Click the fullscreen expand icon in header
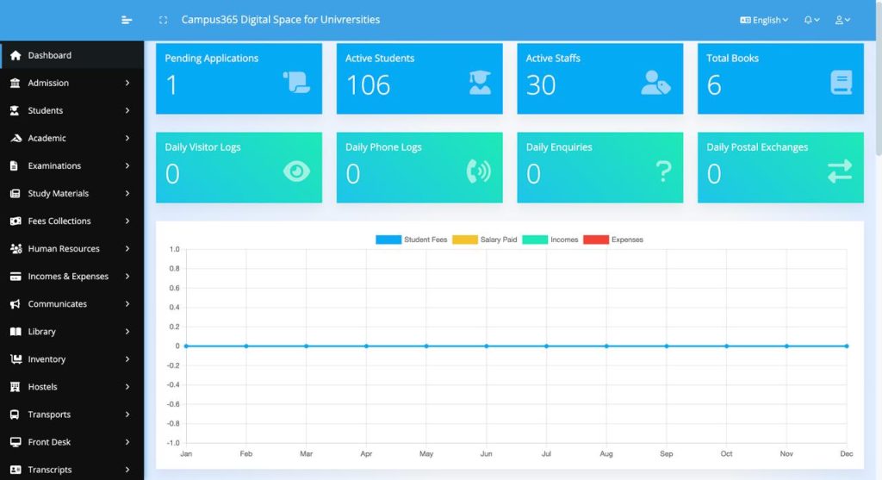 [x=163, y=20]
